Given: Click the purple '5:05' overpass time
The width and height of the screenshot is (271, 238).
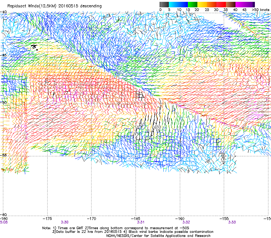Looking at the screenshot, I should [4, 222].
